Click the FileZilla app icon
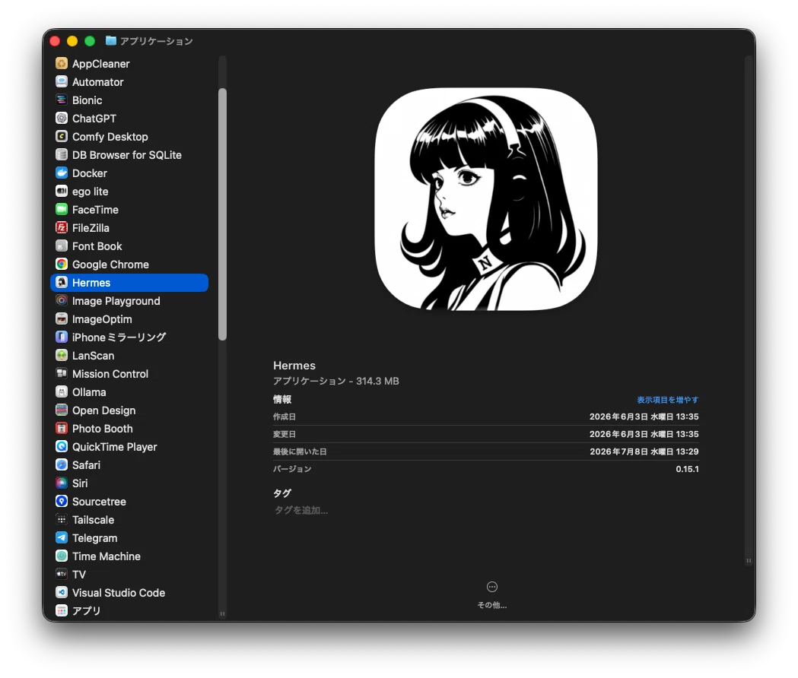 point(62,228)
